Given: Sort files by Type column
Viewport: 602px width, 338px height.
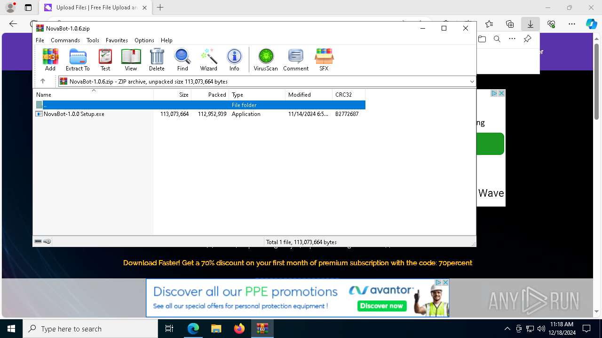Looking at the screenshot, I should click(257, 95).
